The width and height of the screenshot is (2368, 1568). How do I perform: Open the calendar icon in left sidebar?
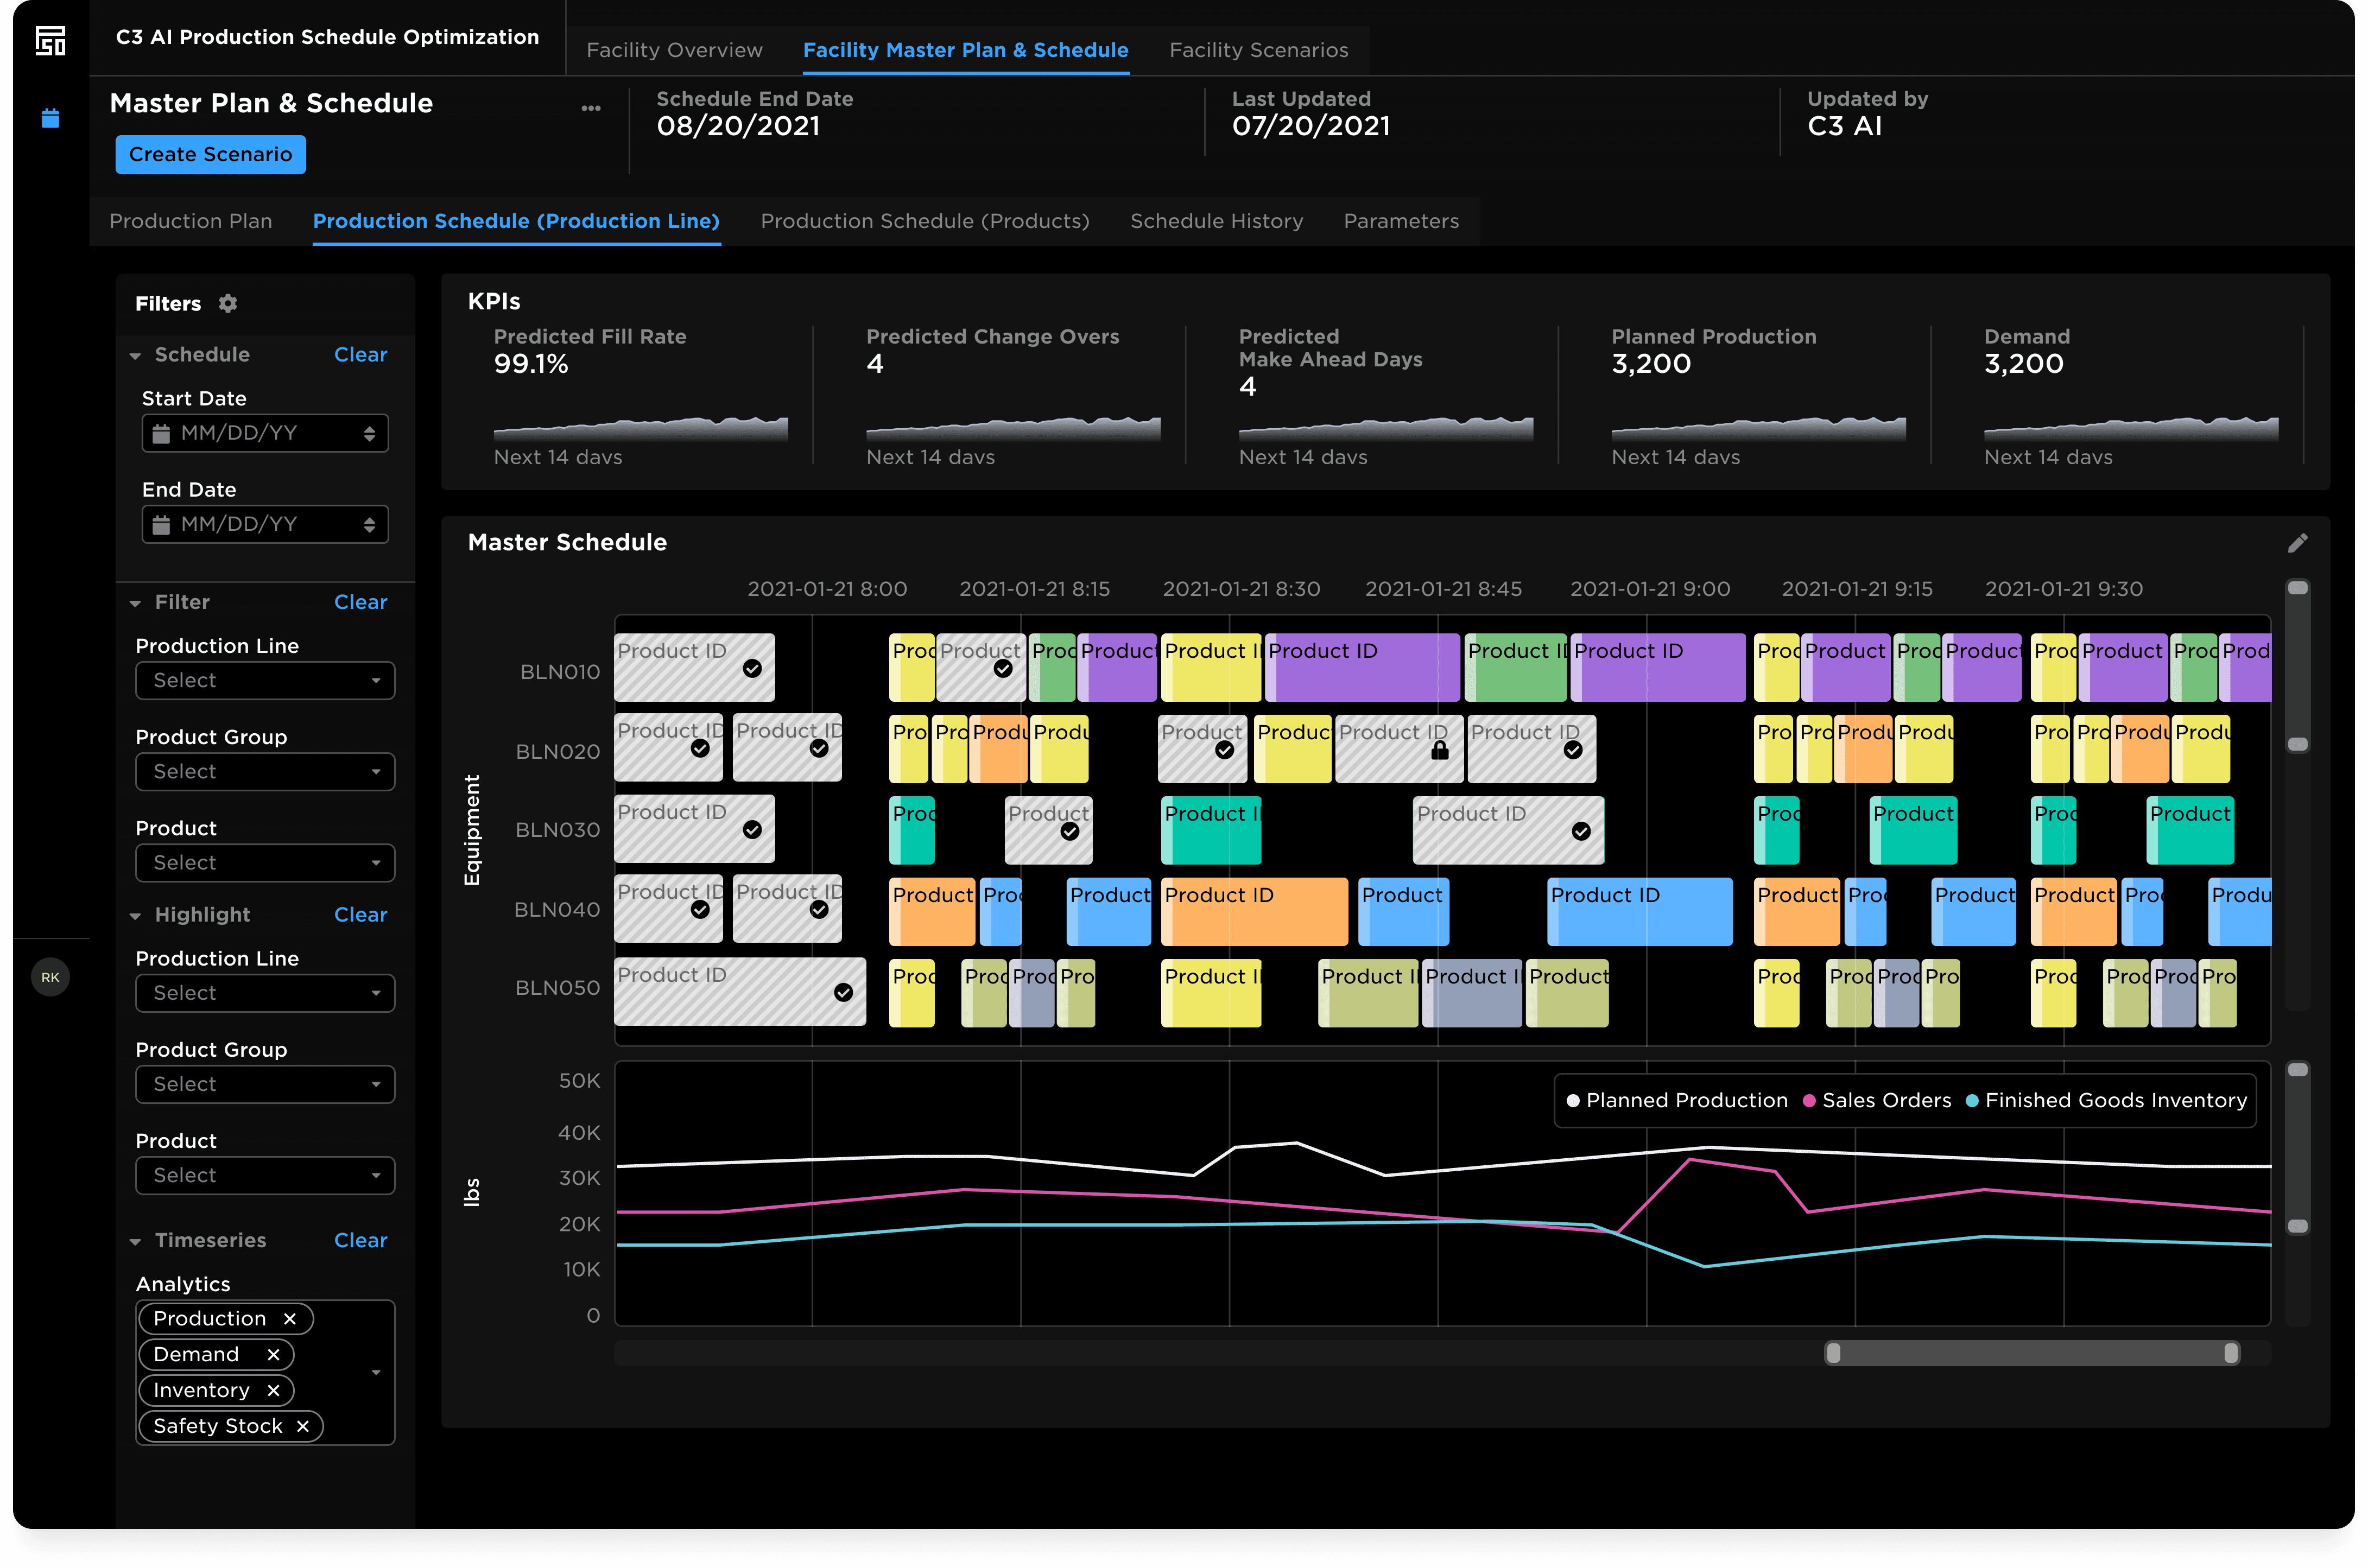tap(50, 119)
